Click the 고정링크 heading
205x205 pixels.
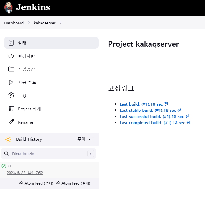click(x=121, y=88)
